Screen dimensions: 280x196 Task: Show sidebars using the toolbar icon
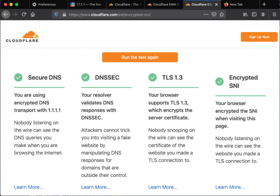[x=254, y=14]
